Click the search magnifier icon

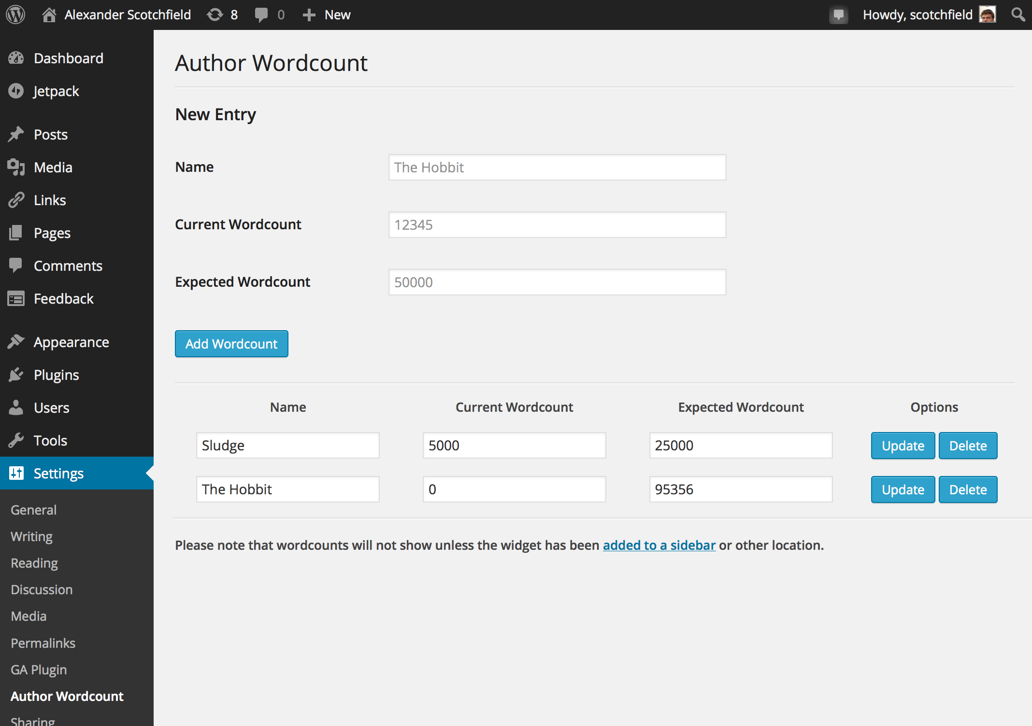pos(1018,14)
